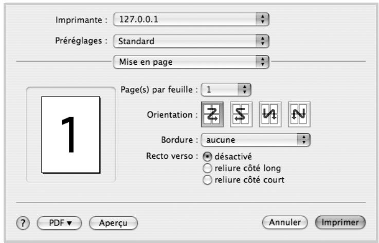379x243 pixels.
Task: Click the Aperçu preview button
Action: [x=113, y=223]
